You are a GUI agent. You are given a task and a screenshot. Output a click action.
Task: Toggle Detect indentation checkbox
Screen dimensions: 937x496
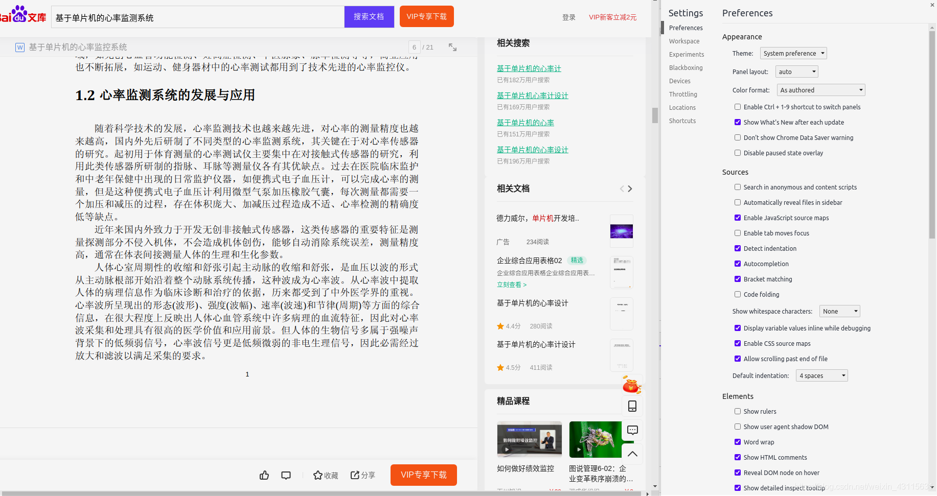coord(738,248)
